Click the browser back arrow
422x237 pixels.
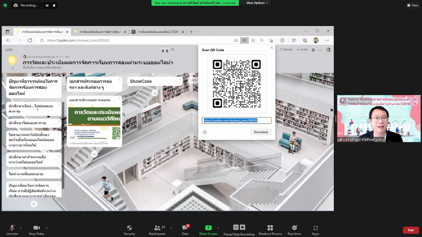tap(8, 40)
